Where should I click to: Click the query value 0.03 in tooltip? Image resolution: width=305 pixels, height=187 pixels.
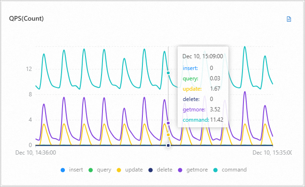[215, 78]
